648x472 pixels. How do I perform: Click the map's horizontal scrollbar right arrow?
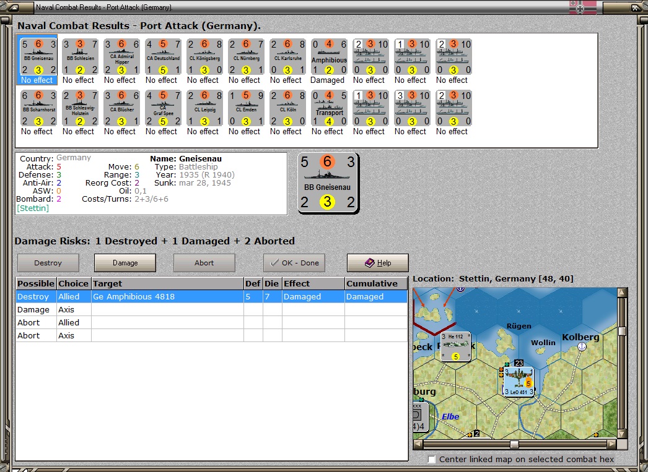coord(612,444)
